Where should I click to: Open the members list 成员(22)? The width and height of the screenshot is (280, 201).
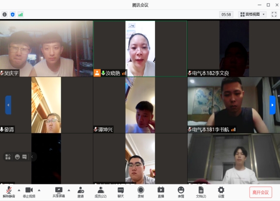click(101, 192)
